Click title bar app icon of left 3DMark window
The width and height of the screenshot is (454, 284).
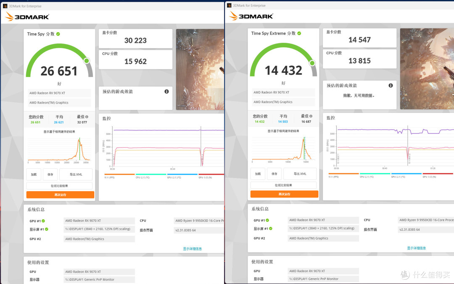pyautogui.click(x=5, y=6)
